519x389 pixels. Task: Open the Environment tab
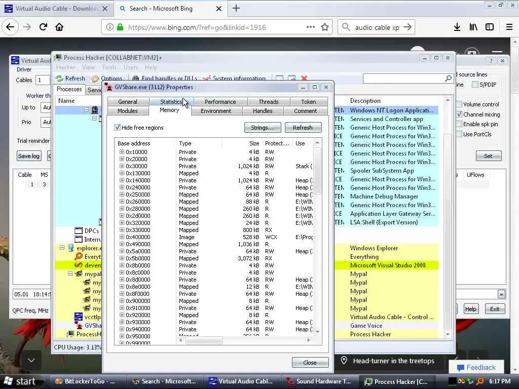[x=216, y=111]
